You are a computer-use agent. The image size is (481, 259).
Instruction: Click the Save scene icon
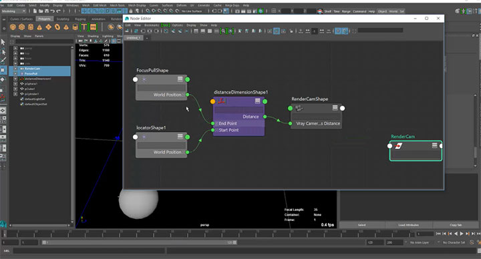[46, 11]
